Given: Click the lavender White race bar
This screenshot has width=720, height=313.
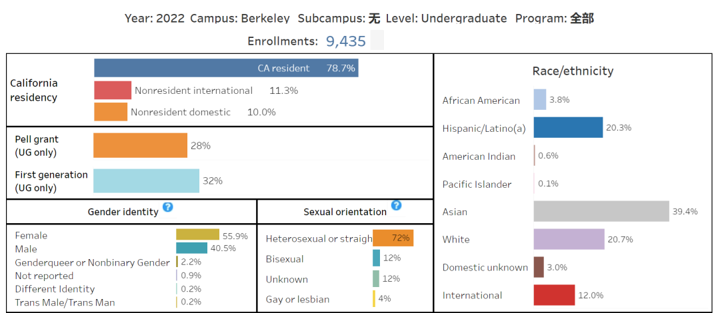Looking at the screenshot, I should pos(569,239).
